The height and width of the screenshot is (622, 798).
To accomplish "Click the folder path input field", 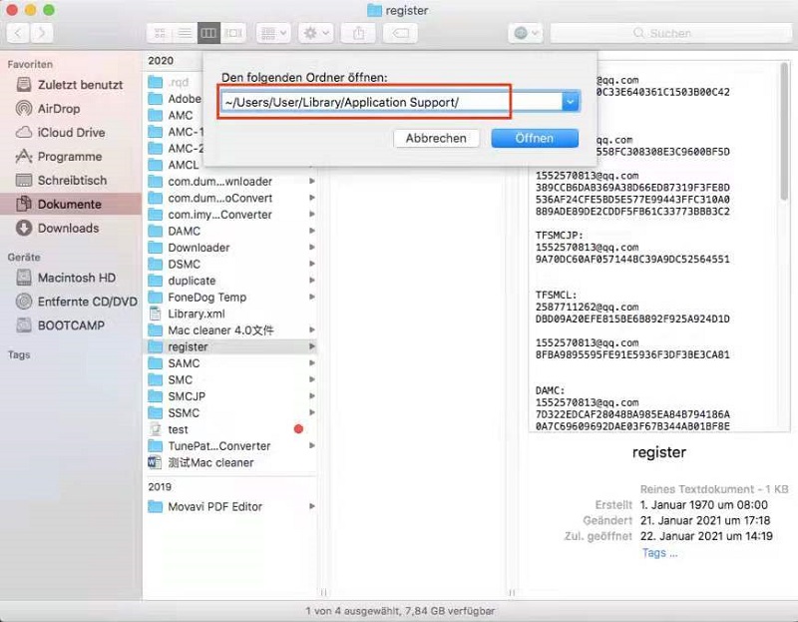I will click(x=391, y=102).
